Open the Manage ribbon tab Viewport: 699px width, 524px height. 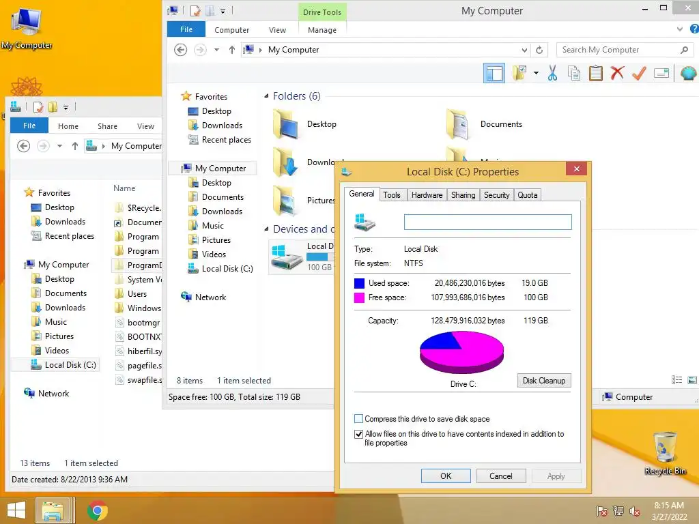(322, 30)
